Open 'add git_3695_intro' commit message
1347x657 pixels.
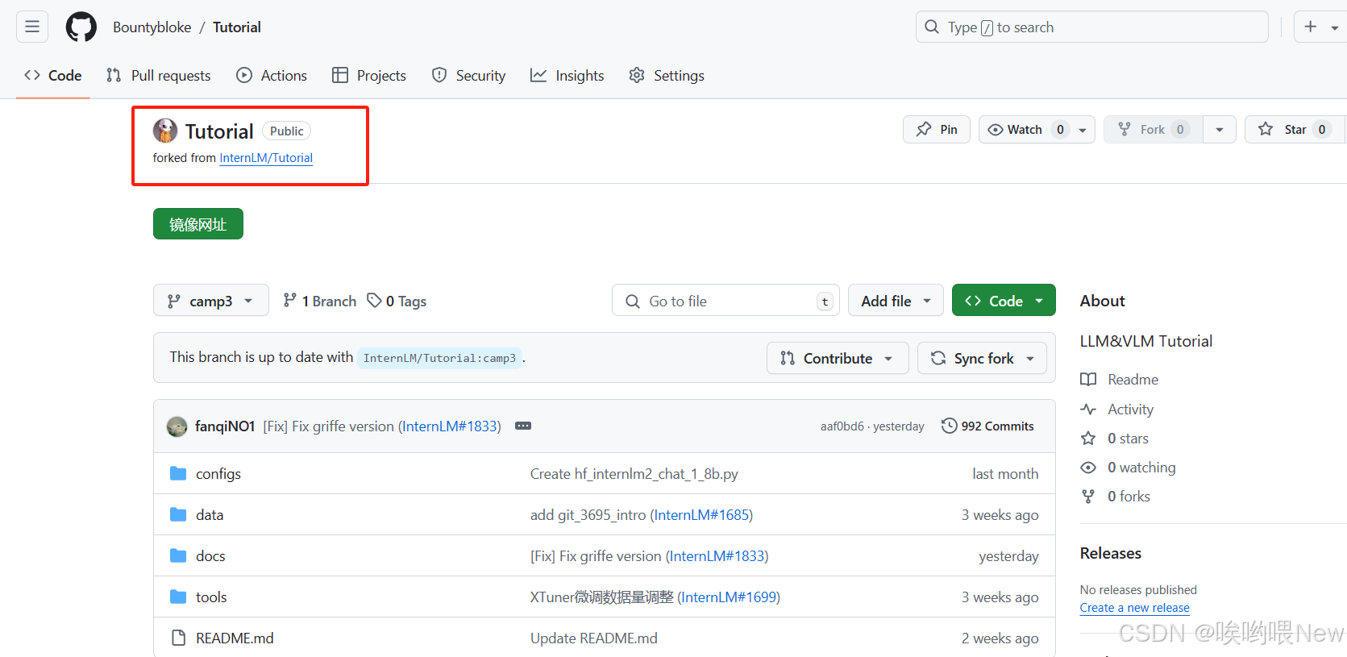588,515
